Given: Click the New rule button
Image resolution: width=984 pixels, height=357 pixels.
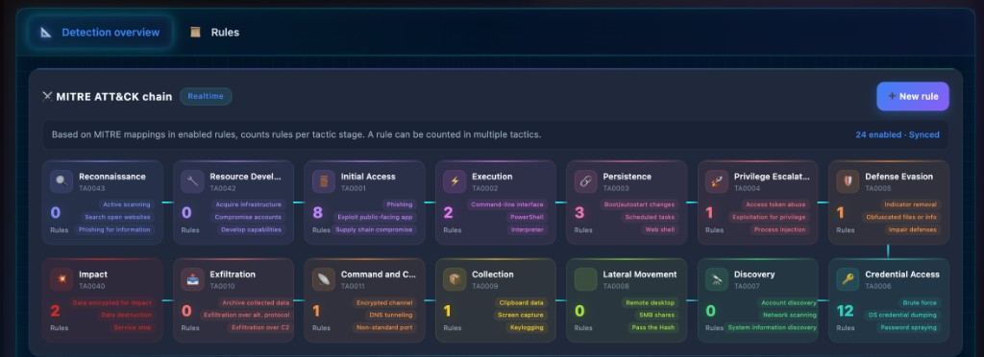Looking at the screenshot, I should (913, 97).
